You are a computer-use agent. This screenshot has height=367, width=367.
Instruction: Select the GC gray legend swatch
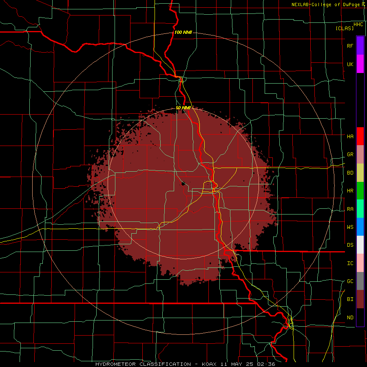(x=360, y=281)
